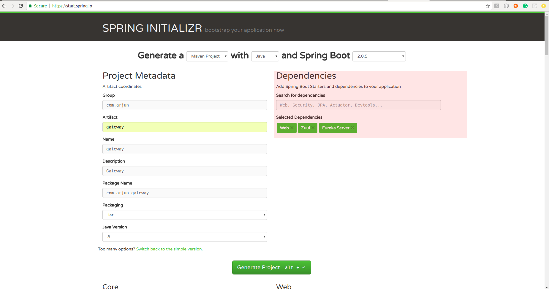Open the faded grid extension icon
This screenshot has height=289, width=549.
pyautogui.click(x=535, y=6)
